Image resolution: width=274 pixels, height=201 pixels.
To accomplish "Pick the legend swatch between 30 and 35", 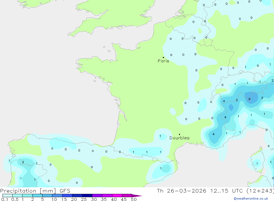I will click(x=97, y=196).
